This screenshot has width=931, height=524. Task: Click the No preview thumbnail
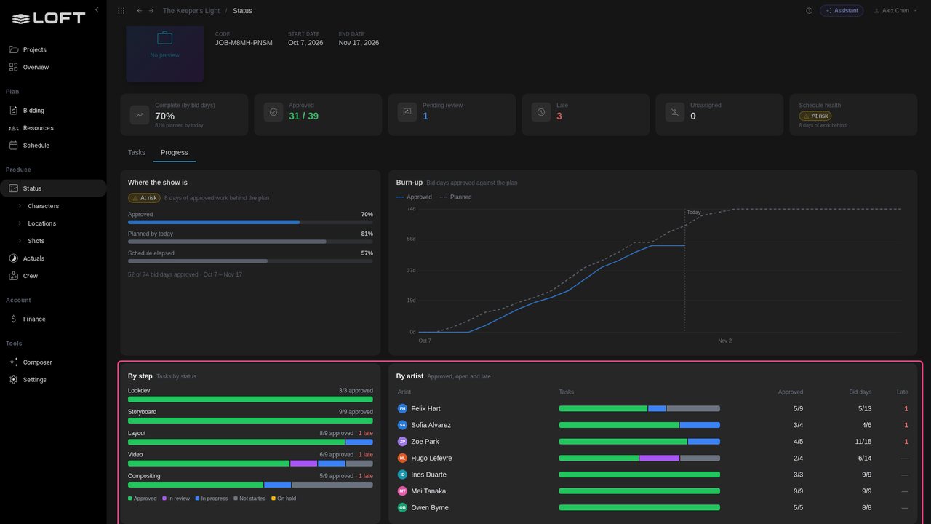[x=165, y=54]
